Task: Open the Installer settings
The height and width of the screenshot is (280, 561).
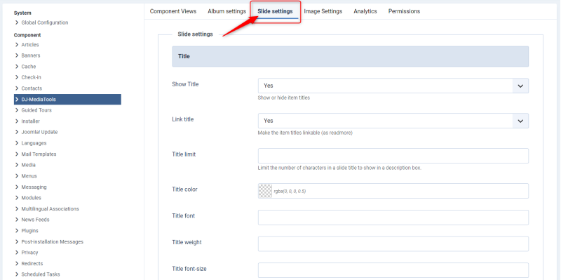Action: (x=30, y=121)
